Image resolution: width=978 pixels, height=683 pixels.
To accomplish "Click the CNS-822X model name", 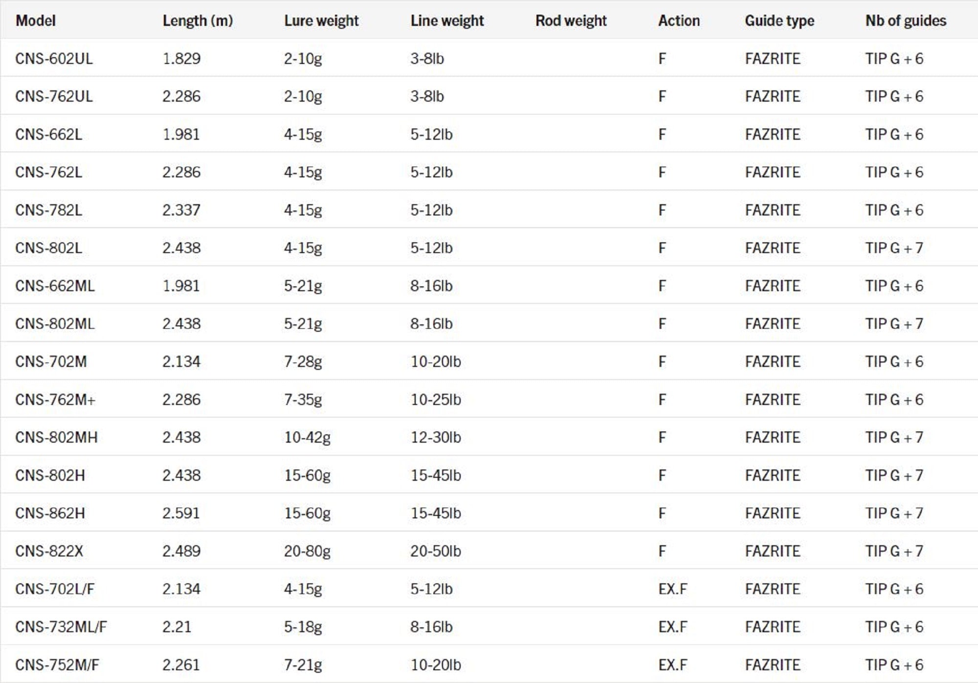I will coord(49,551).
